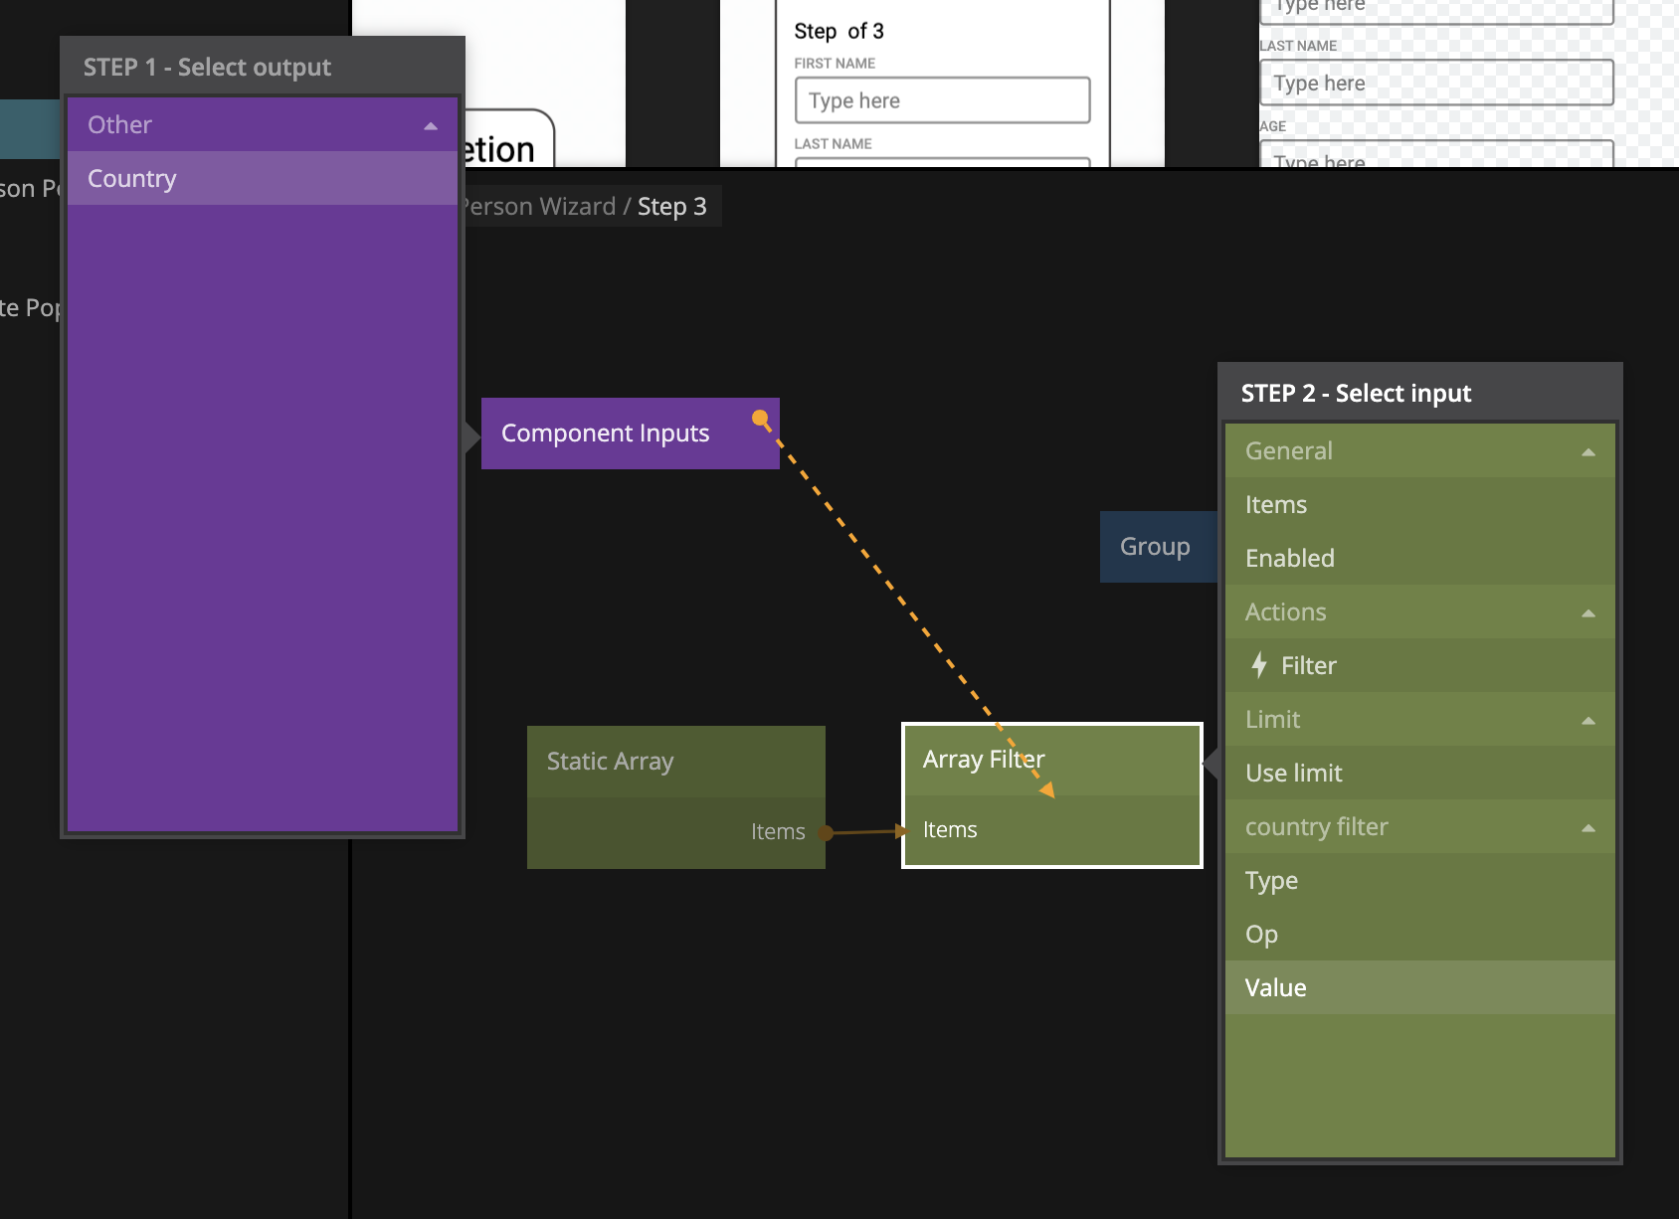Click the lightning bolt Filter action icon
Image resolution: width=1679 pixels, height=1219 pixels.
(x=1259, y=665)
